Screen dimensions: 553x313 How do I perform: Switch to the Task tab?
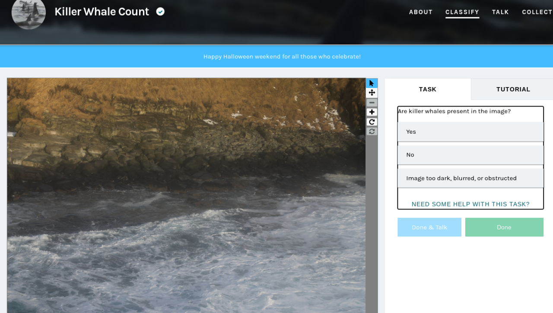tap(428, 89)
